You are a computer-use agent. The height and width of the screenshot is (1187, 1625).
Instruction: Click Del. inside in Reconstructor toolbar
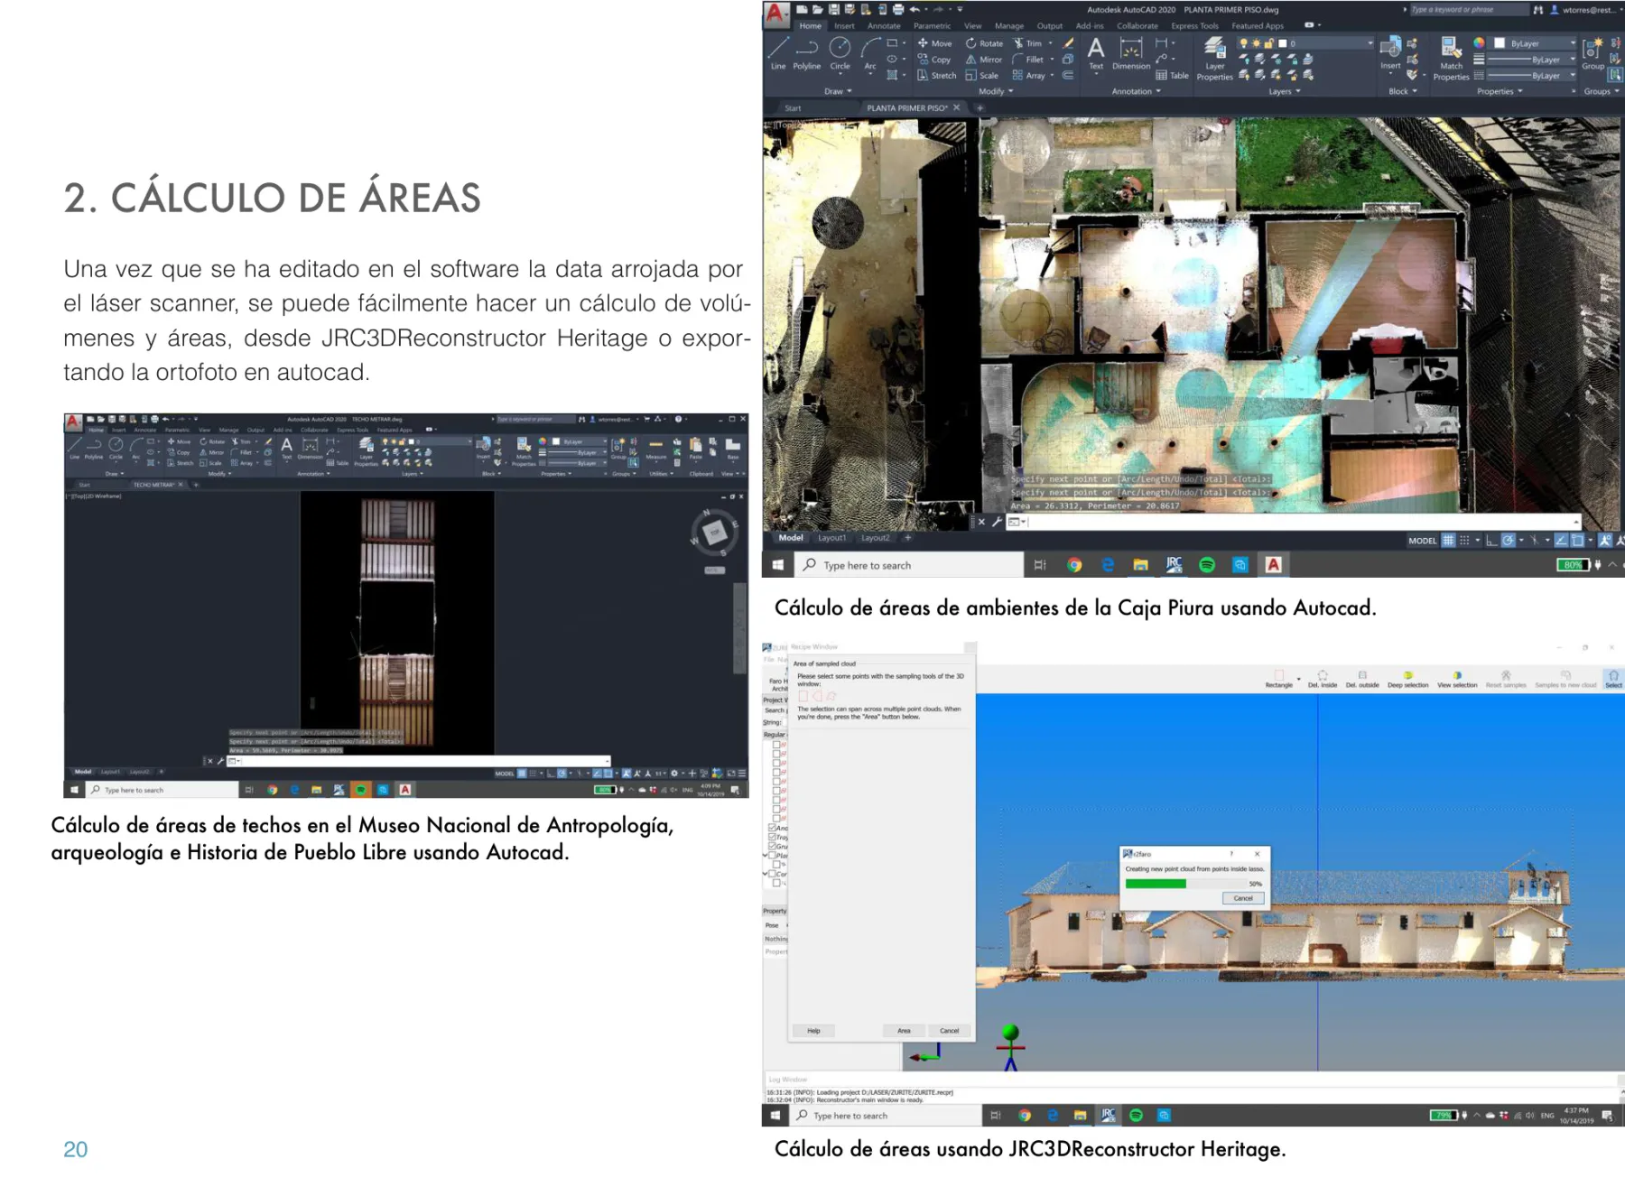coord(1323,679)
